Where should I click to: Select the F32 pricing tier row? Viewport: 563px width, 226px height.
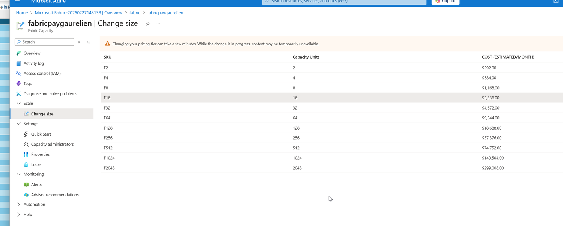(188, 108)
